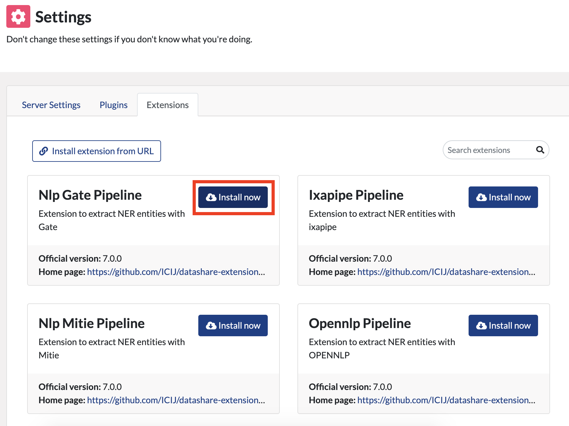This screenshot has height=426, width=569.
Task: Click the magnifier icon in Search extensions
Action: pyautogui.click(x=540, y=150)
